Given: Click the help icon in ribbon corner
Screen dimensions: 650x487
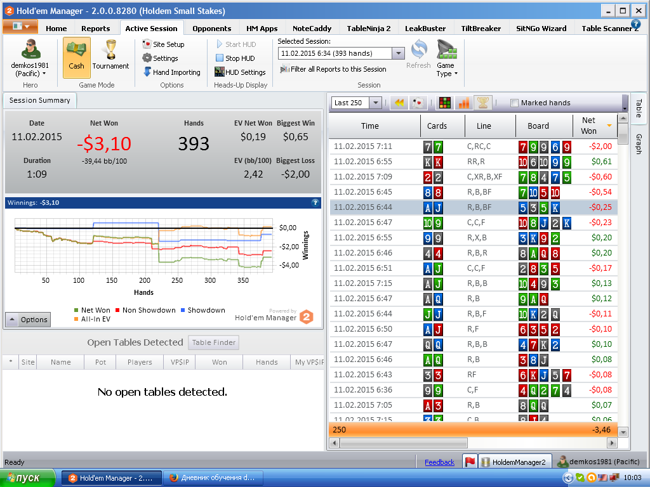Looking at the screenshot, I should (x=635, y=24).
